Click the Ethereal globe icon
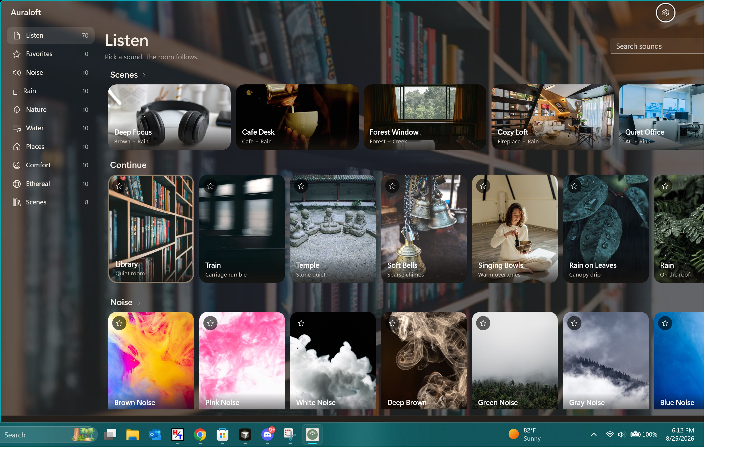Image resolution: width=750 pixels, height=457 pixels. pyautogui.click(x=17, y=184)
